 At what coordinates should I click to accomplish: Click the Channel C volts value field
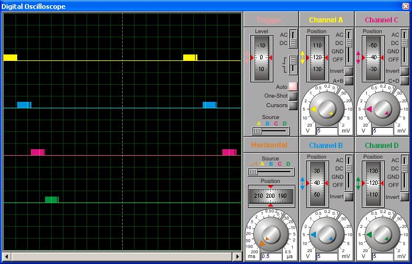pyautogui.click(x=383, y=131)
